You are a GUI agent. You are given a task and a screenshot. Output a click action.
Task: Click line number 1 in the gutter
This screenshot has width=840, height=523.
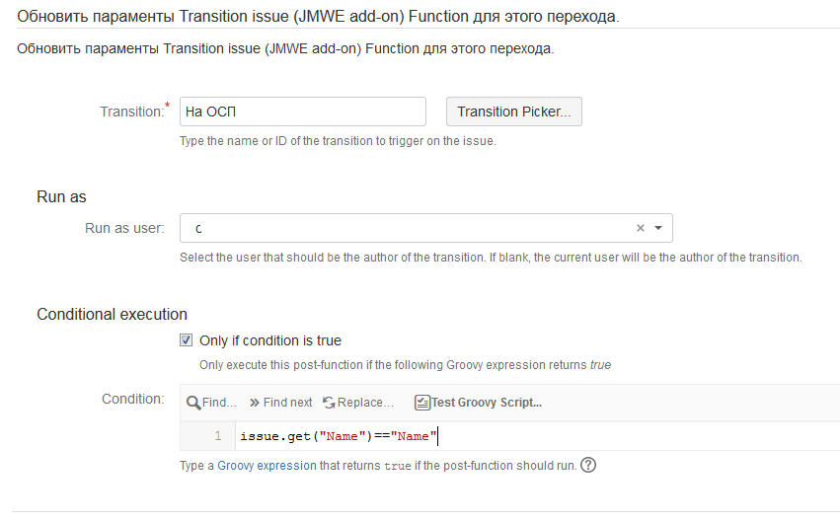[218, 436]
